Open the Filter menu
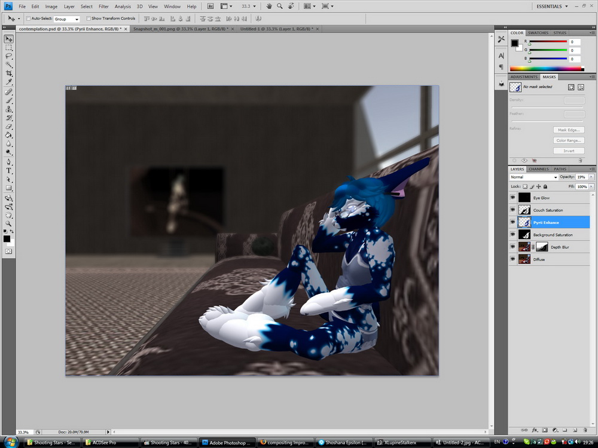This screenshot has height=448, width=598. [x=103, y=7]
